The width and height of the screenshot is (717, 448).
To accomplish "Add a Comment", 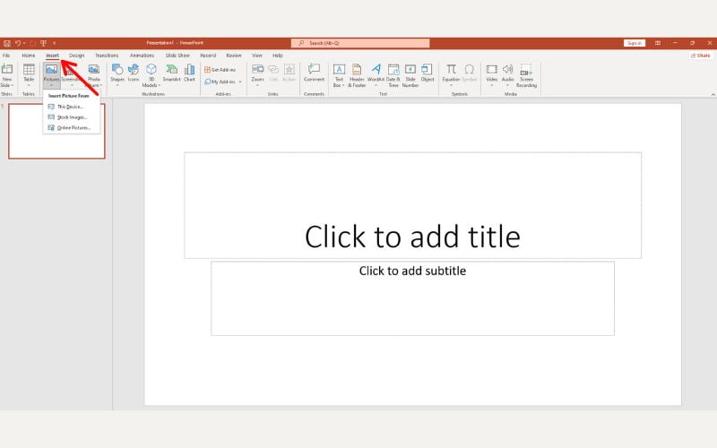I will [315, 73].
